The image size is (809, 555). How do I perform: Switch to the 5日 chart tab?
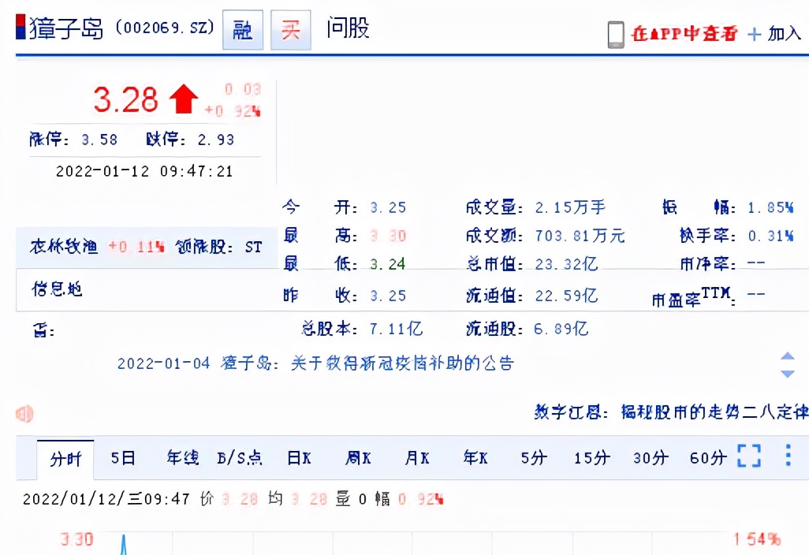(123, 458)
